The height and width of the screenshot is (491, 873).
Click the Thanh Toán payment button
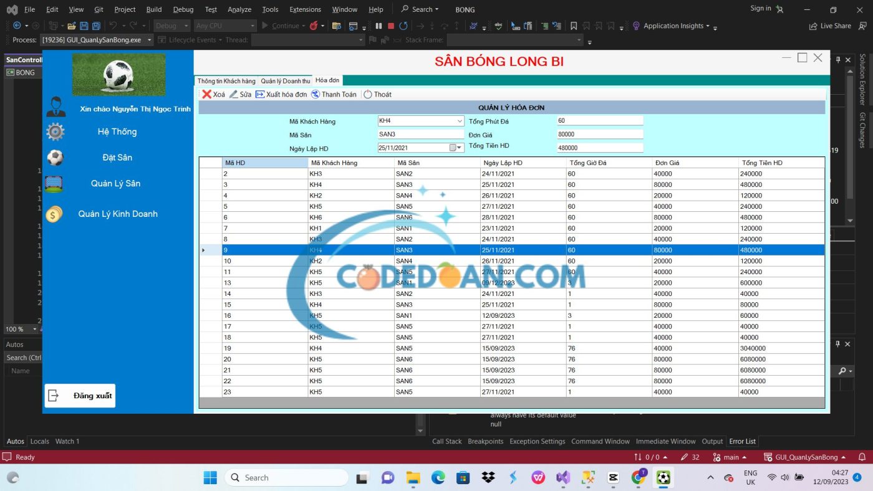(x=334, y=95)
